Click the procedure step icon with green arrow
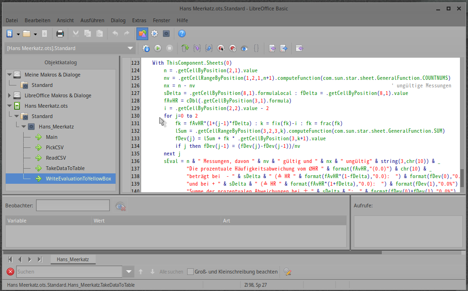This screenshot has width=468, height=291. (x=185, y=48)
